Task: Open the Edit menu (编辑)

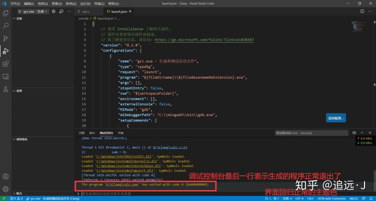Action: (x=29, y=4)
